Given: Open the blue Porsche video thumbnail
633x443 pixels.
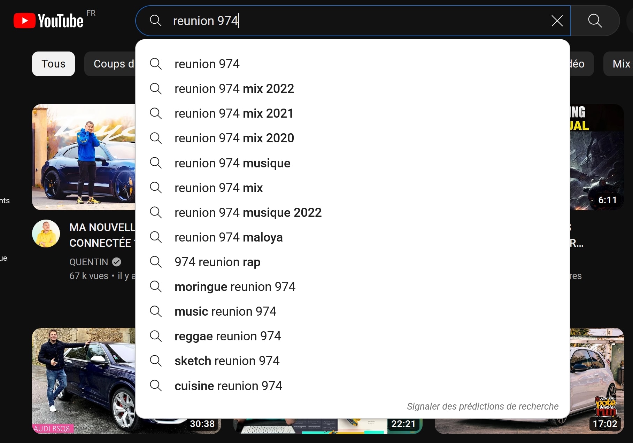Looking at the screenshot, I should pos(84,157).
